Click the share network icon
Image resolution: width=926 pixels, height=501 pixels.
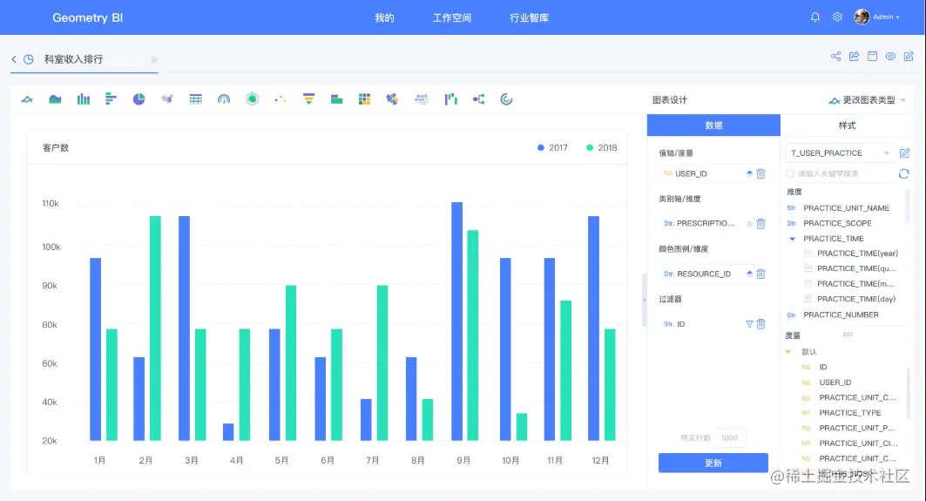pyautogui.click(x=835, y=56)
